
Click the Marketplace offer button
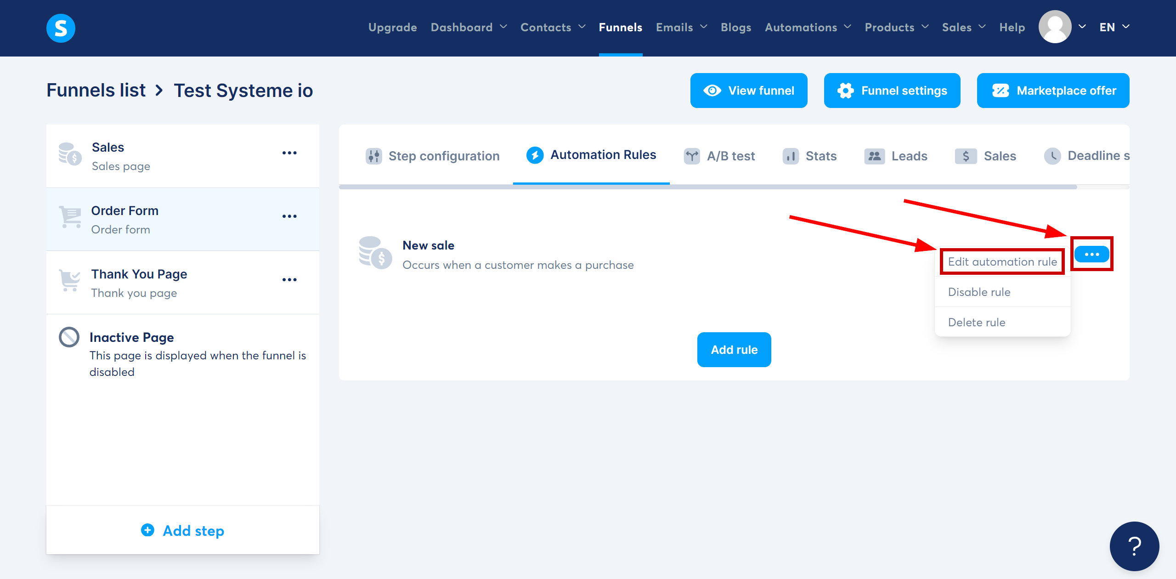(1053, 91)
